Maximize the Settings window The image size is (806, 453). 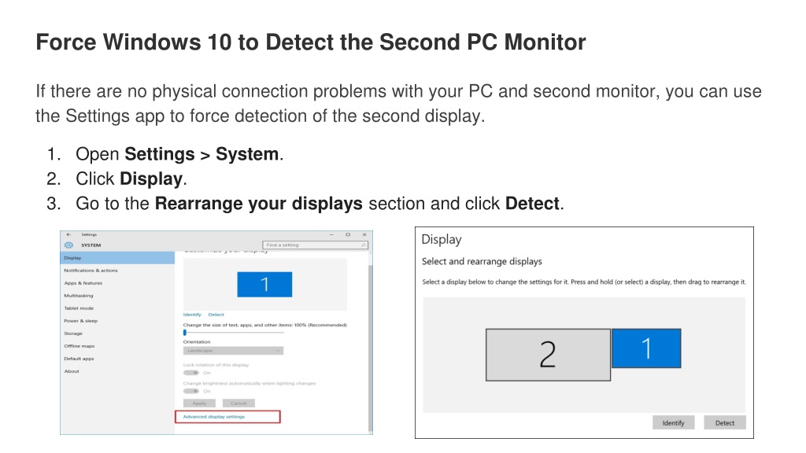click(348, 234)
